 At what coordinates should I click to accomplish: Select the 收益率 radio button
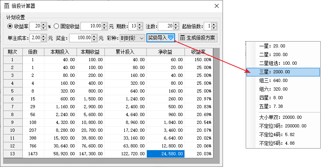(10, 26)
